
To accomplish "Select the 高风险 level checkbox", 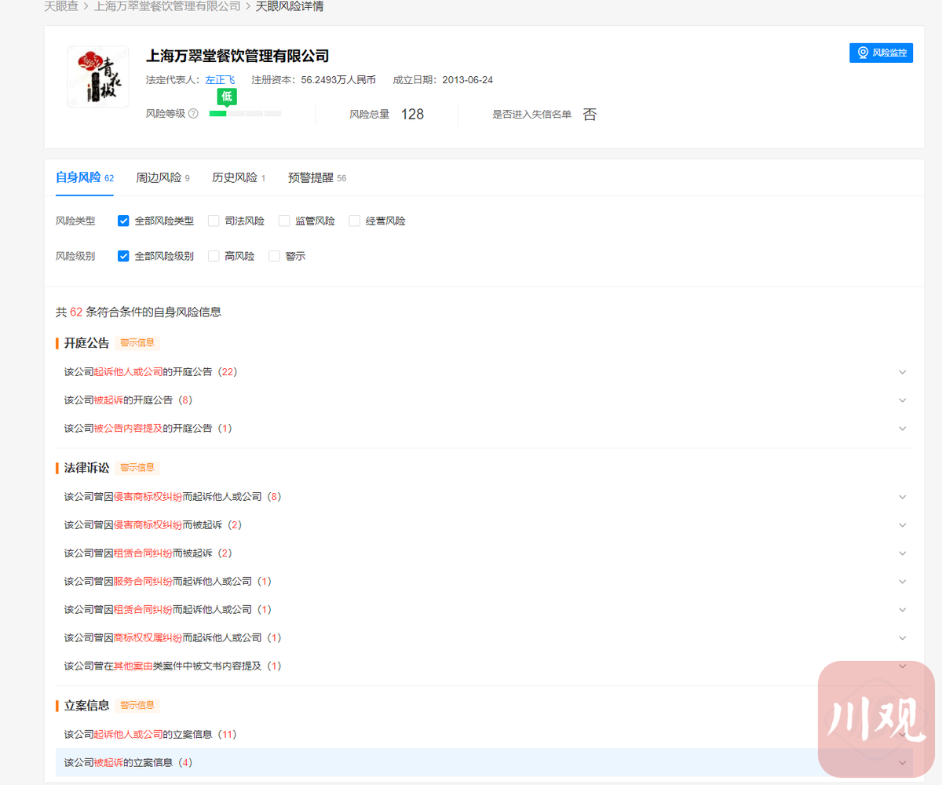I will click(x=214, y=256).
